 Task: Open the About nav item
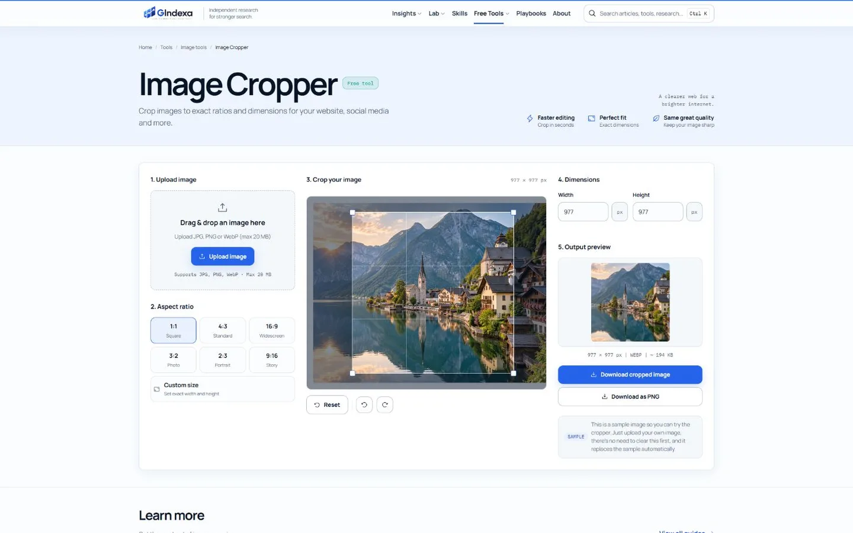click(x=562, y=14)
